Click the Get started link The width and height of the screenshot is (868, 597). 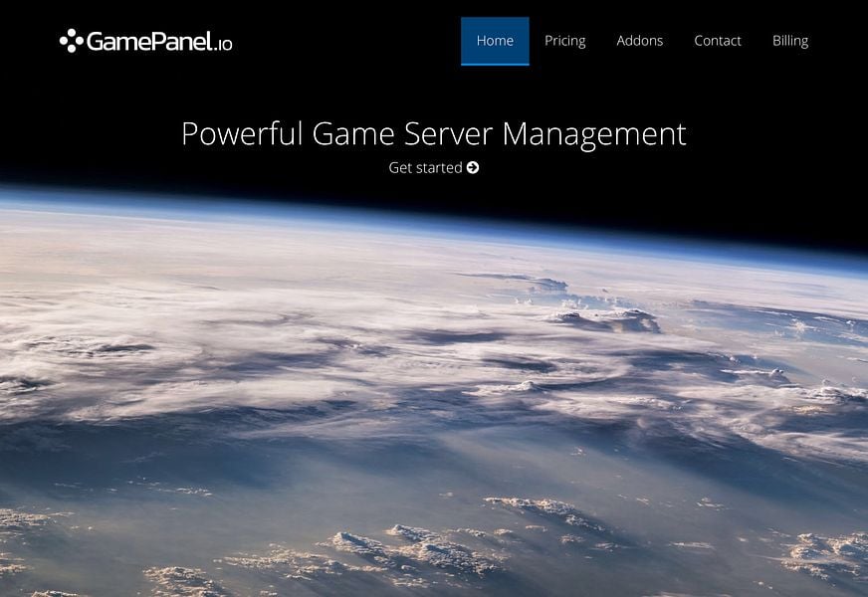pyautogui.click(x=433, y=167)
